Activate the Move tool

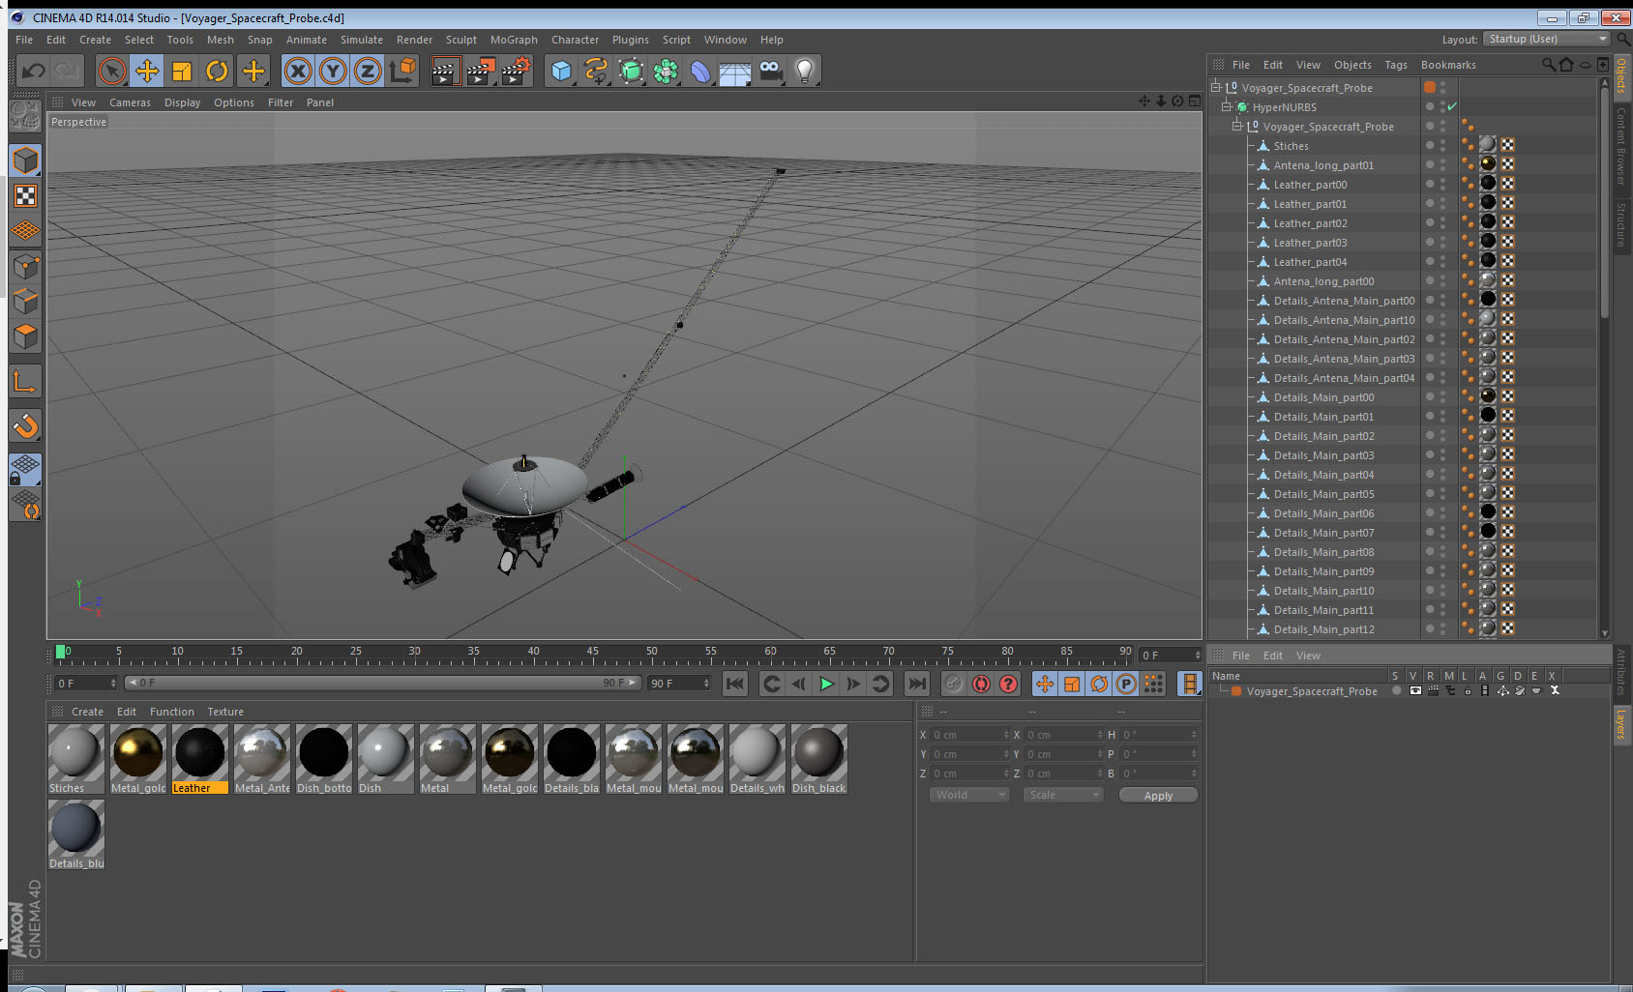pos(147,71)
